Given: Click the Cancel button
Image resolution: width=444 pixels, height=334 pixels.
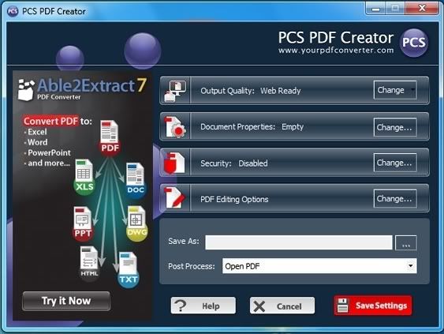Looking at the screenshot, I should (x=282, y=306).
